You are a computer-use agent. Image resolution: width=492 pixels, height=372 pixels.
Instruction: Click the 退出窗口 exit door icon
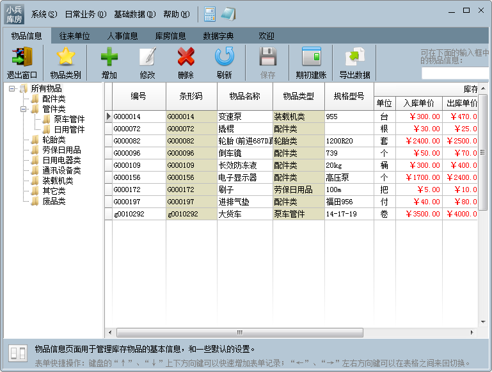tap(22, 56)
